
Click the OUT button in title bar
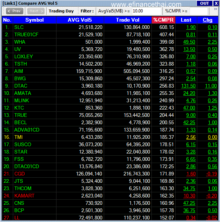pos(204,3)
